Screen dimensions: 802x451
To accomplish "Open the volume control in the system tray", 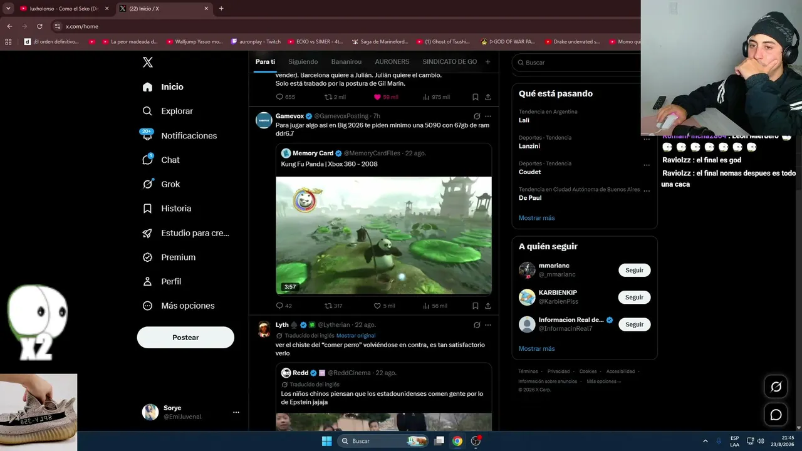I will click(761, 441).
